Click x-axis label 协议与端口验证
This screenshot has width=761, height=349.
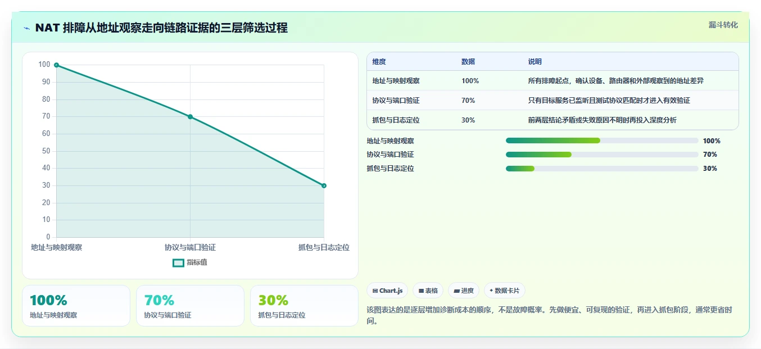190,247
